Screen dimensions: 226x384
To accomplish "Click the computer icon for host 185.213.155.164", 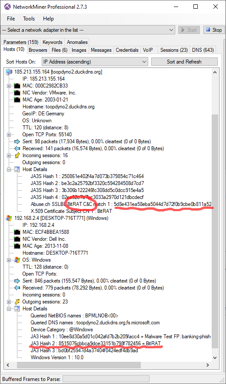I will click(x=9, y=72).
